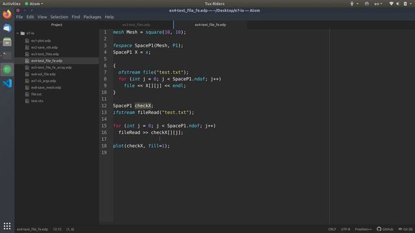This screenshot has height=233, width=415.
Task: Click the Wi-Fi network icon
Action: point(391,4)
